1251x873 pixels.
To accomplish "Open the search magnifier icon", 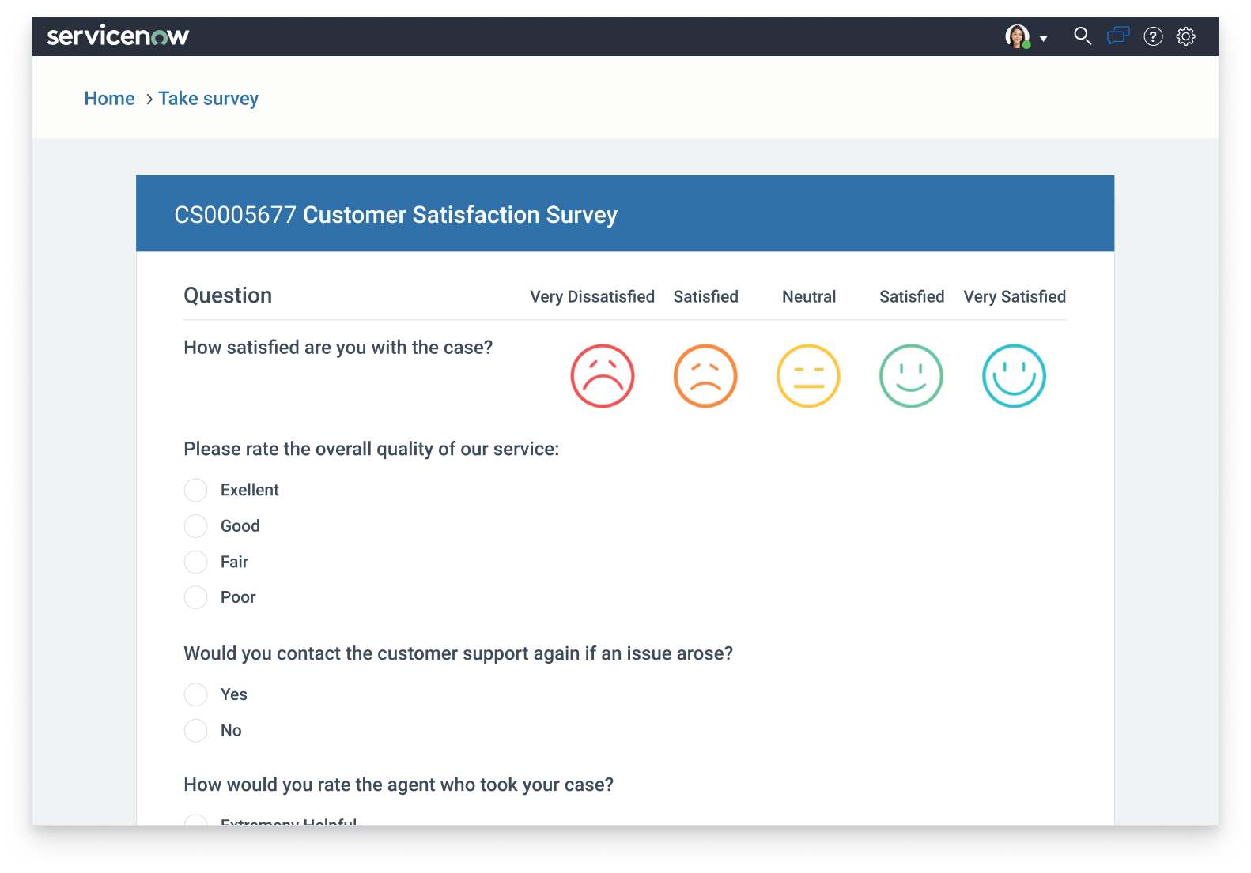I will coord(1082,36).
